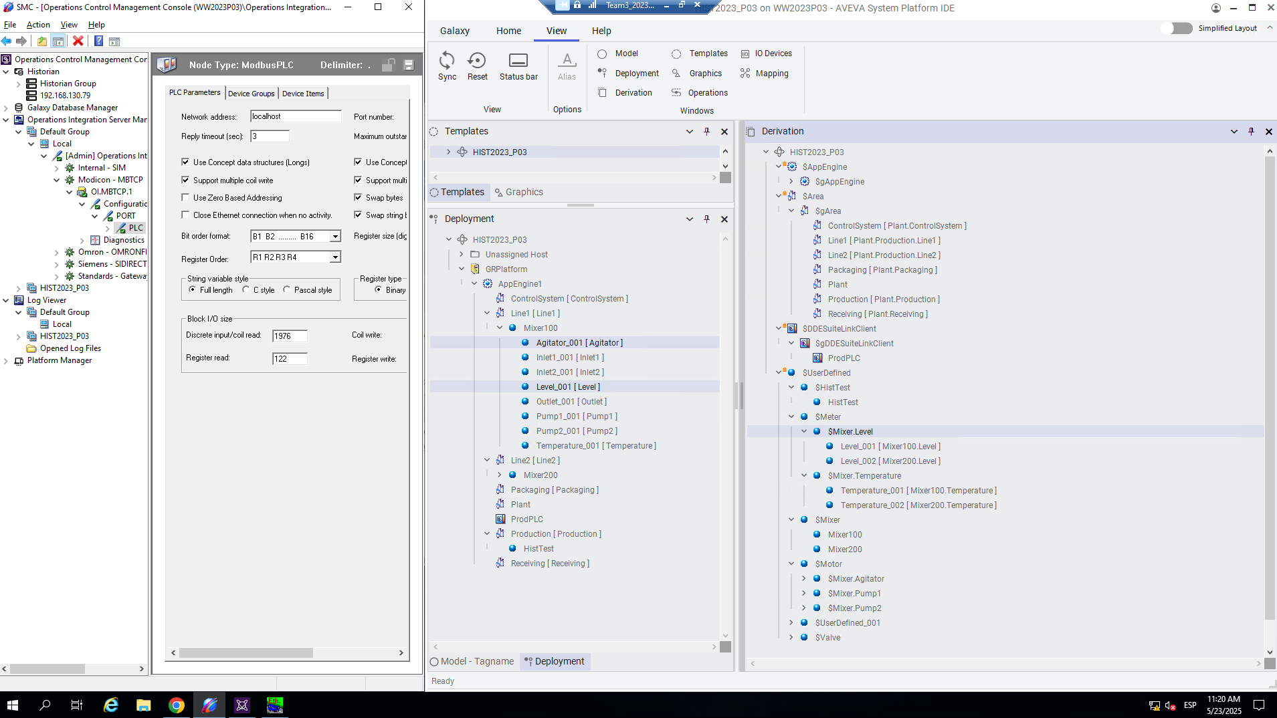Open the Derivation panel options dropdown arrow

1234,132
